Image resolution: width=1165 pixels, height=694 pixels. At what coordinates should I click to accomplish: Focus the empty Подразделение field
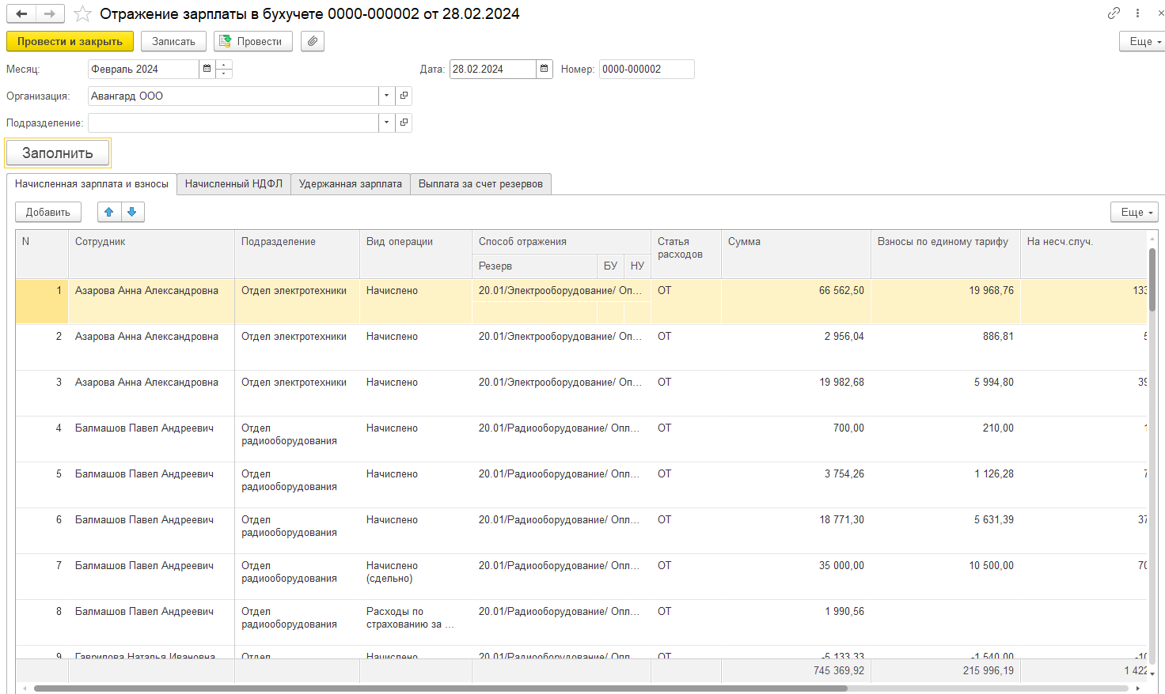pyautogui.click(x=233, y=123)
